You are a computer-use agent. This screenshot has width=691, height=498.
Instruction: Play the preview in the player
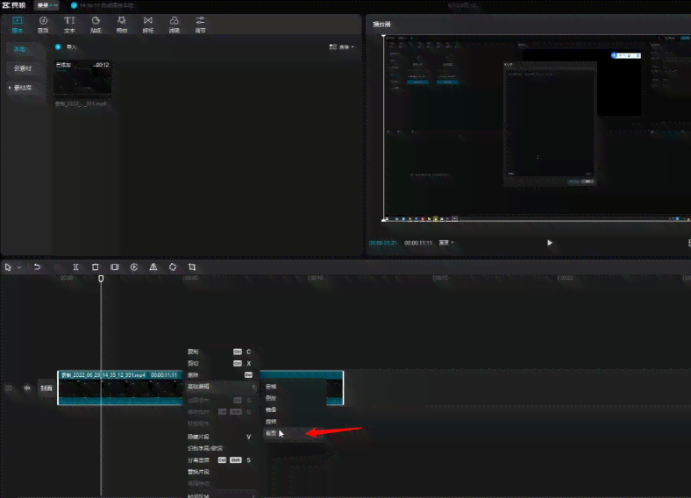point(549,243)
